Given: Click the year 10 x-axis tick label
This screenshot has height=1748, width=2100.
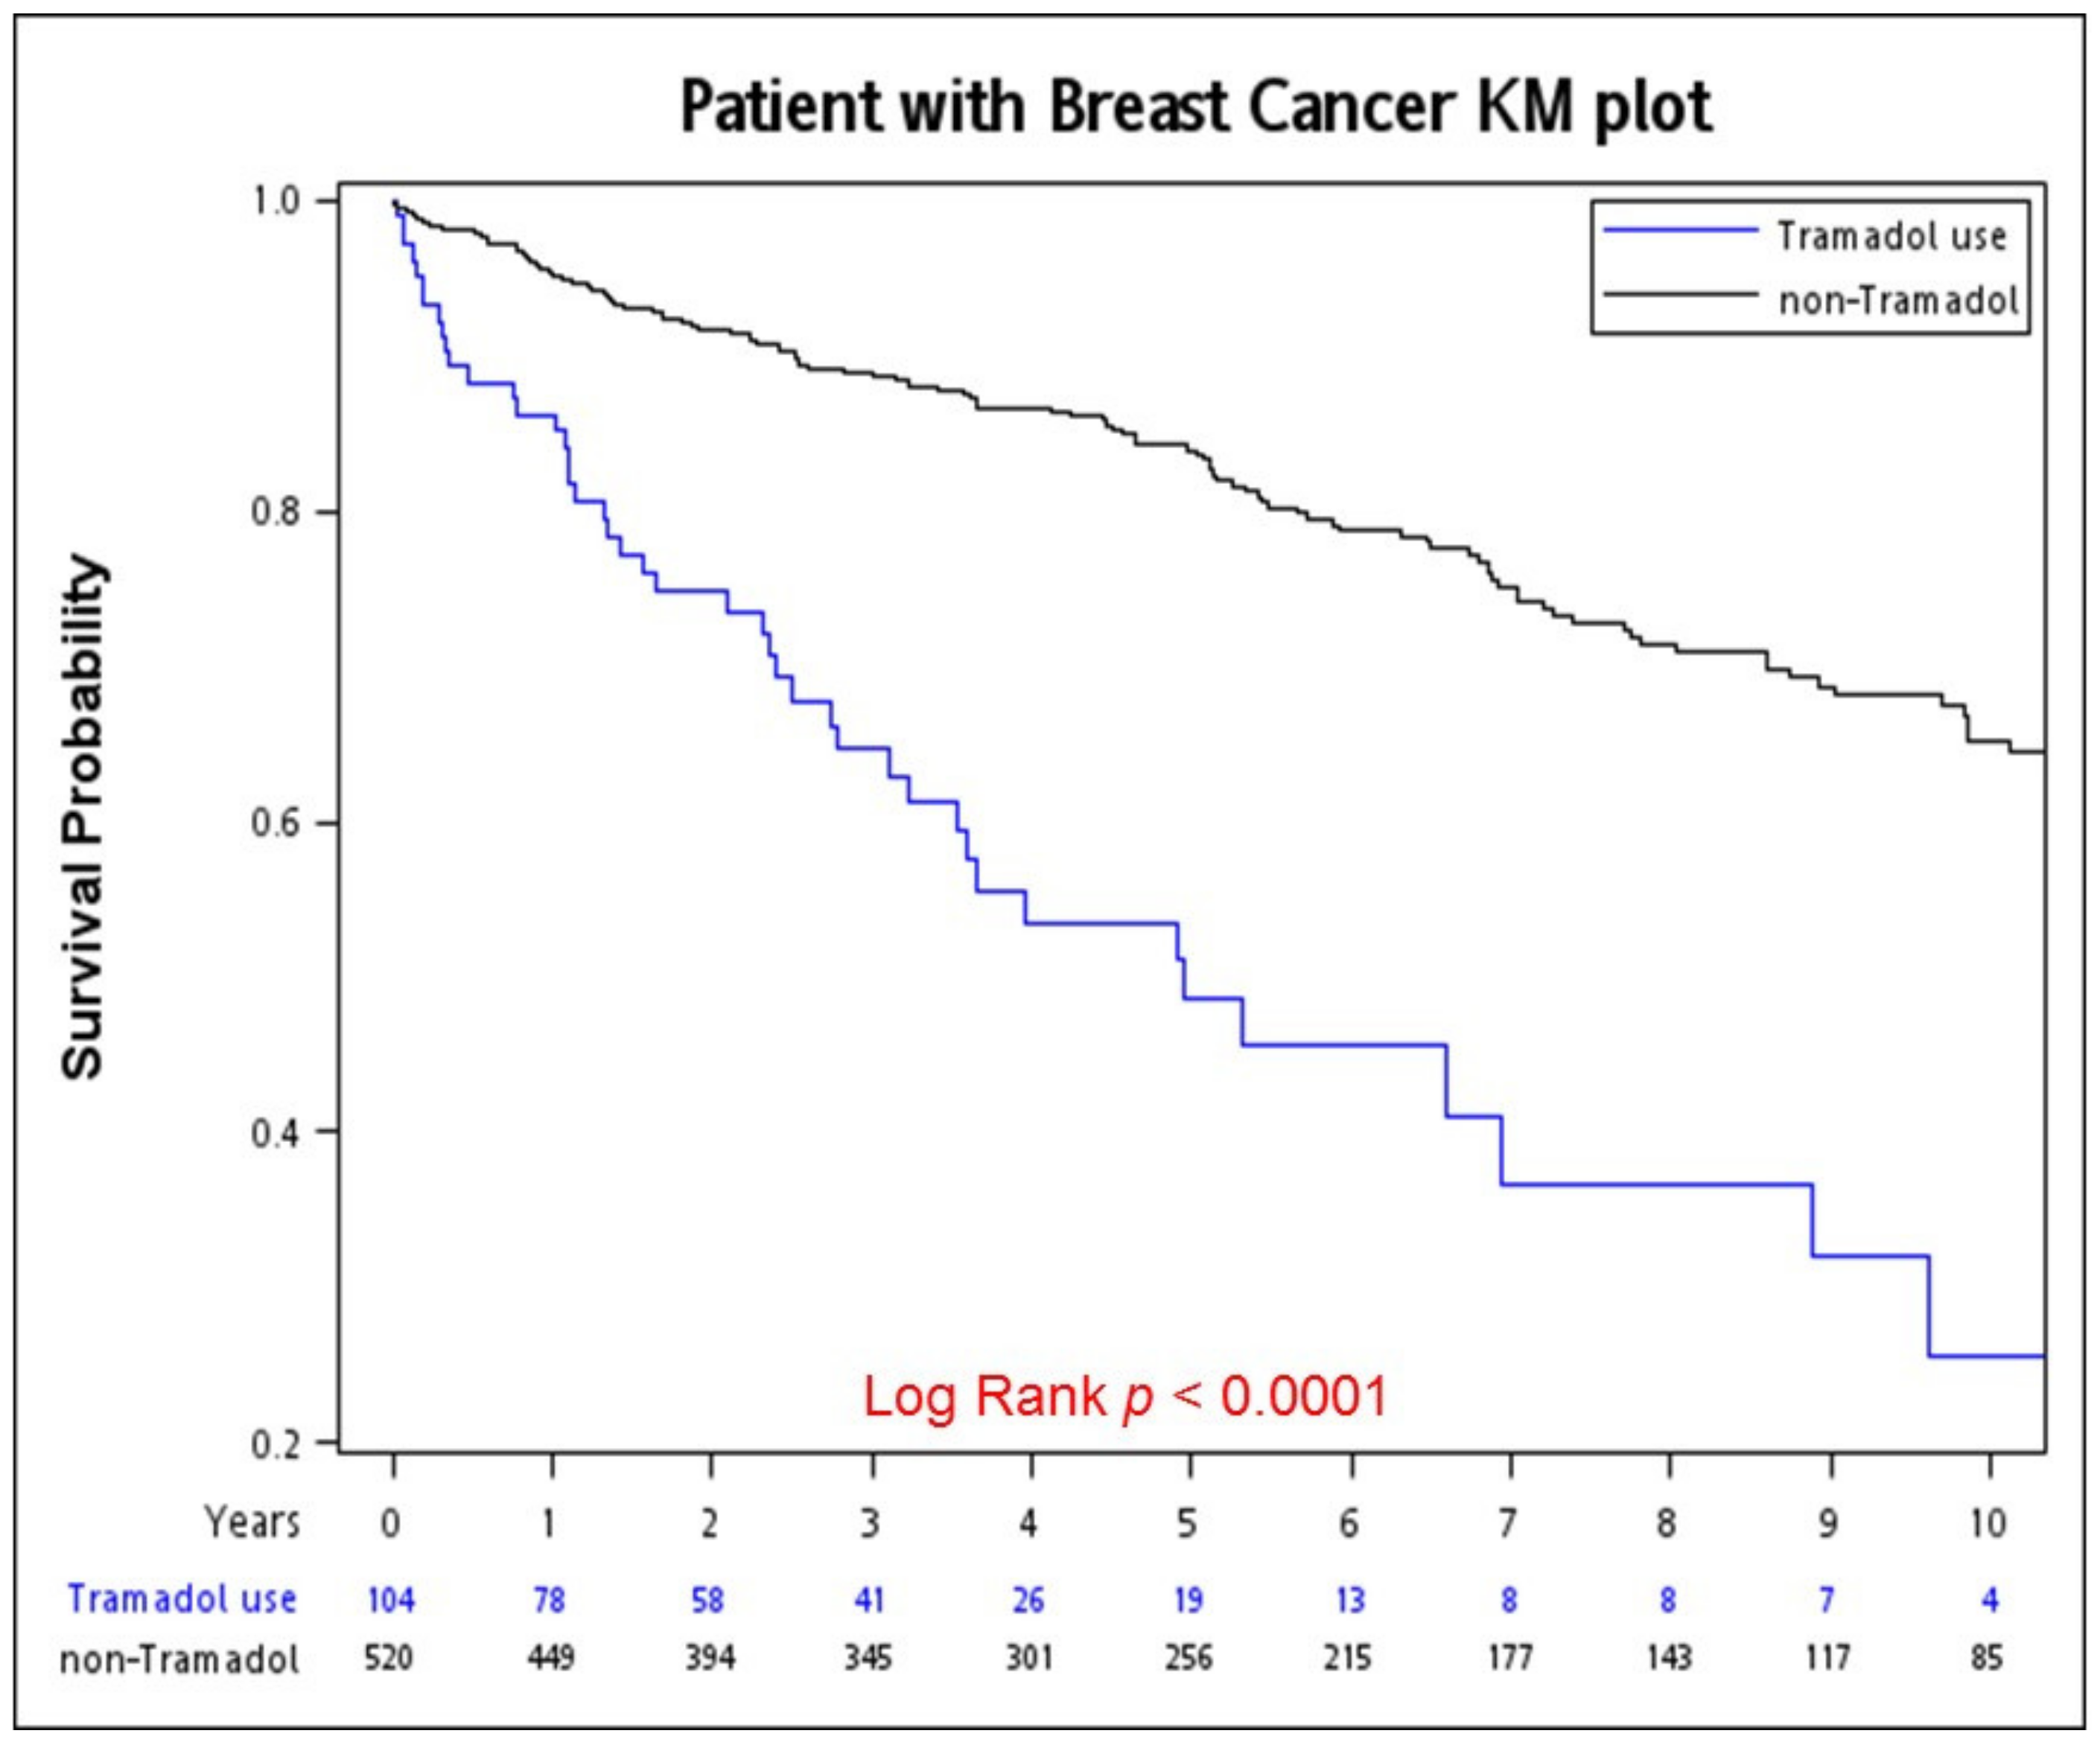Looking at the screenshot, I should tap(1987, 1523).
